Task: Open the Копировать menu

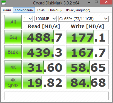Action: (24, 10)
